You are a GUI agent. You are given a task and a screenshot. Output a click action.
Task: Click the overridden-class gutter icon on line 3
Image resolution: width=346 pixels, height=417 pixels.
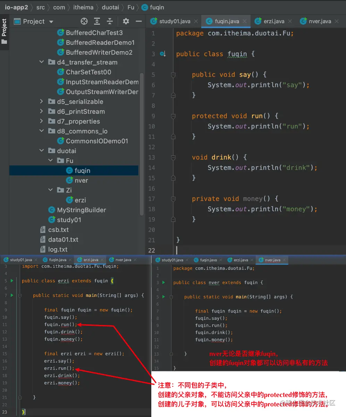pyautogui.click(x=163, y=54)
